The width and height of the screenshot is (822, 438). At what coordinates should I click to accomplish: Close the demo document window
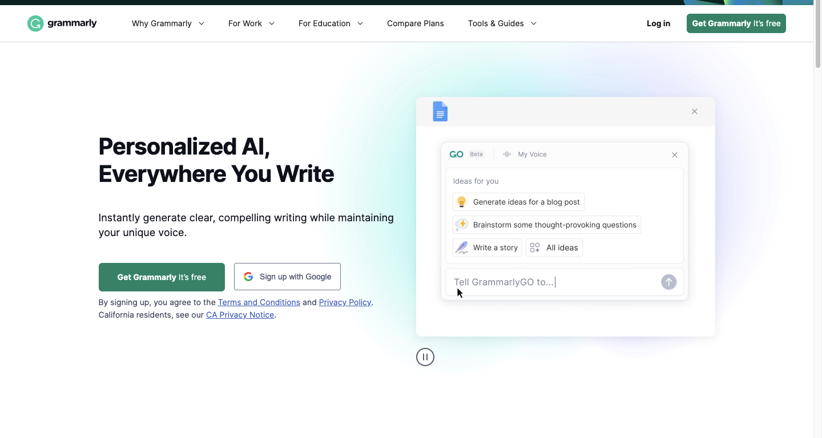pos(695,111)
